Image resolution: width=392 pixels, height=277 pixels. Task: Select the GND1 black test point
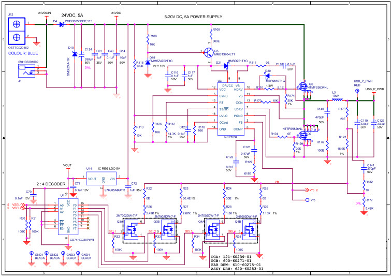31,253
